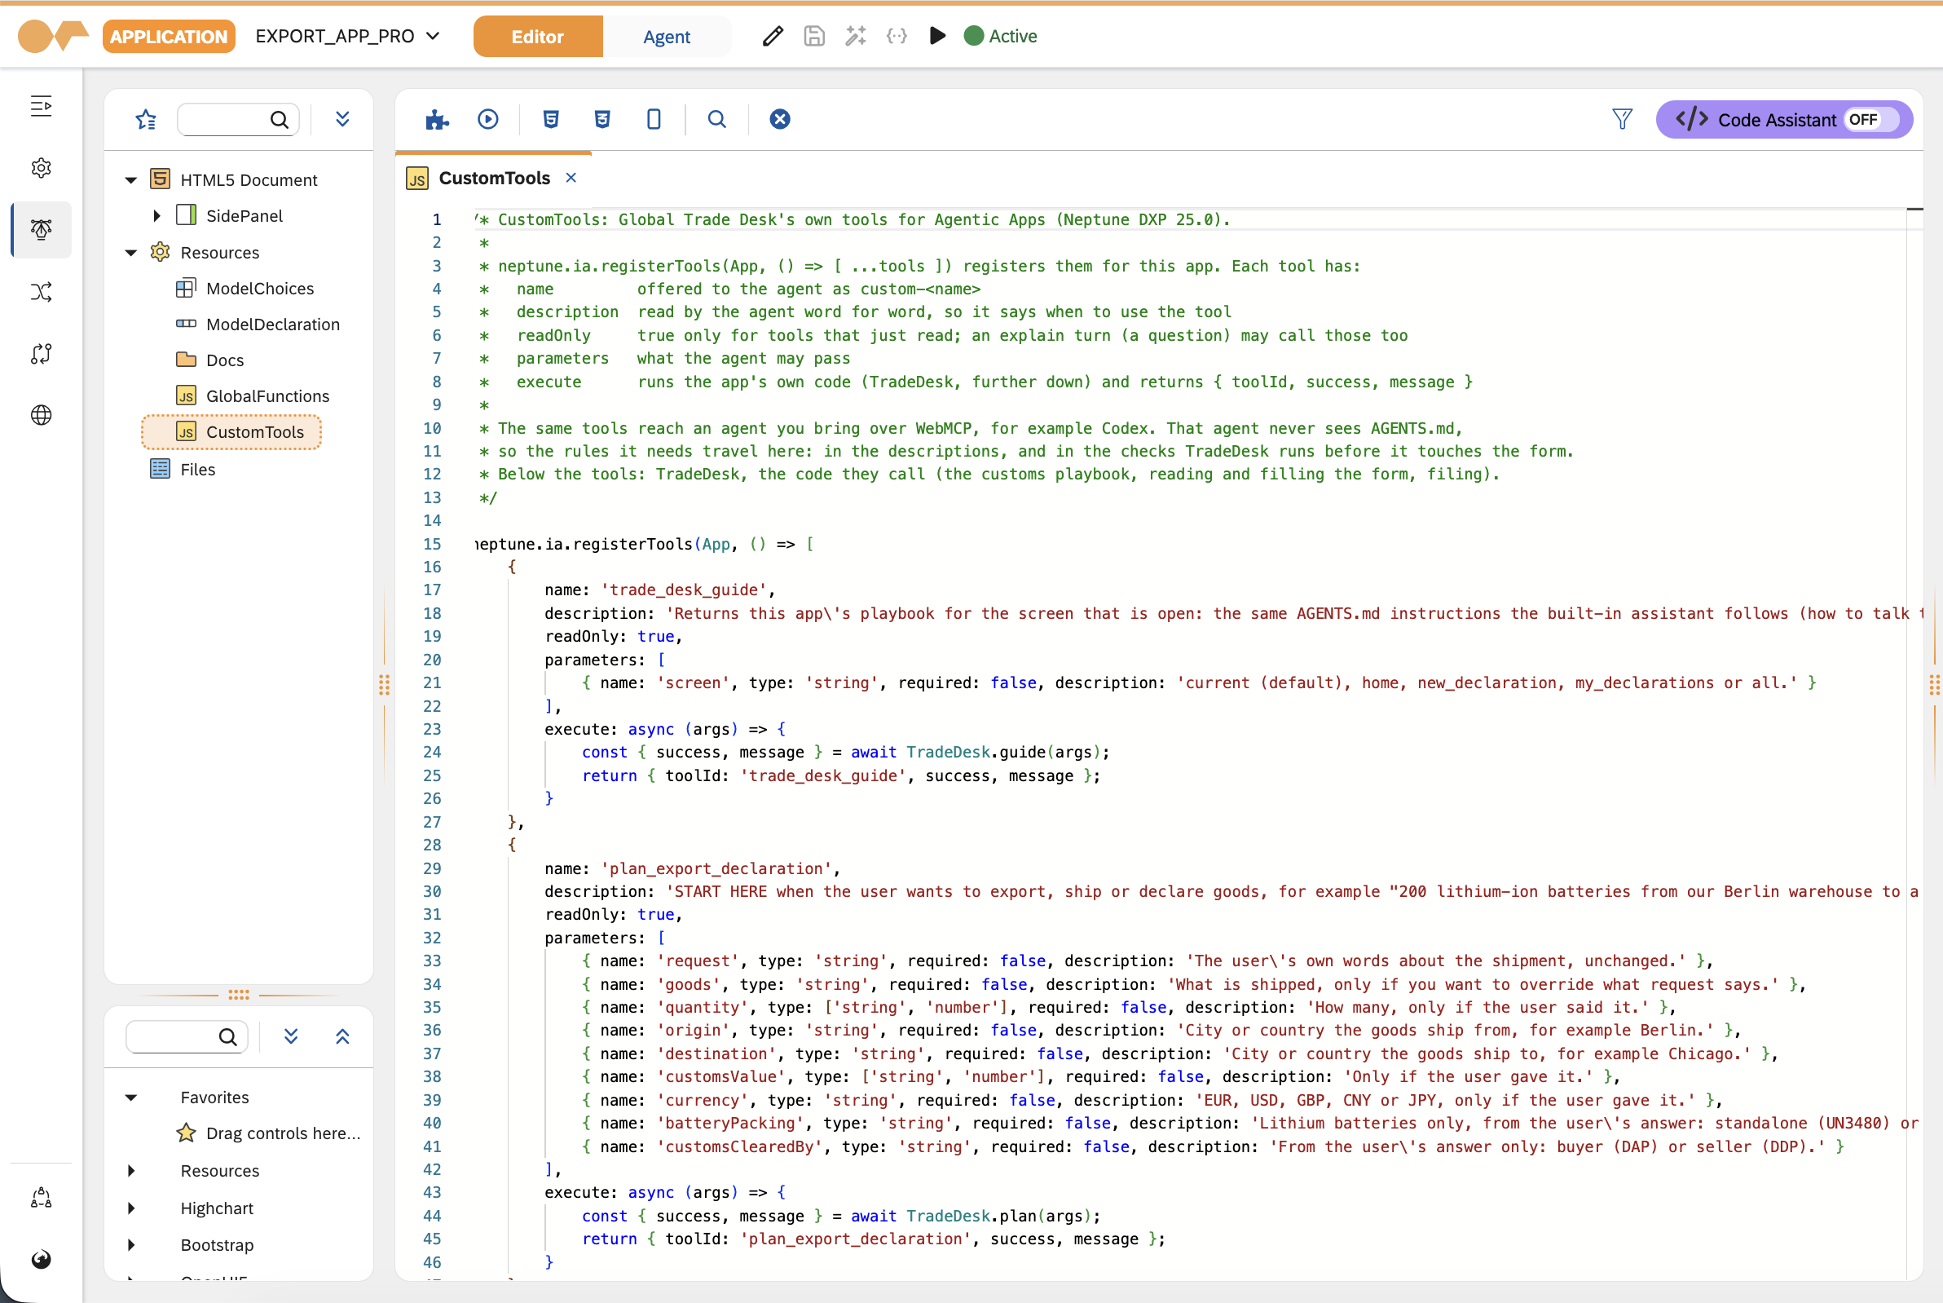Select the Files tree item
The width and height of the screenshot is (1943, 1303).
(197, 469)
